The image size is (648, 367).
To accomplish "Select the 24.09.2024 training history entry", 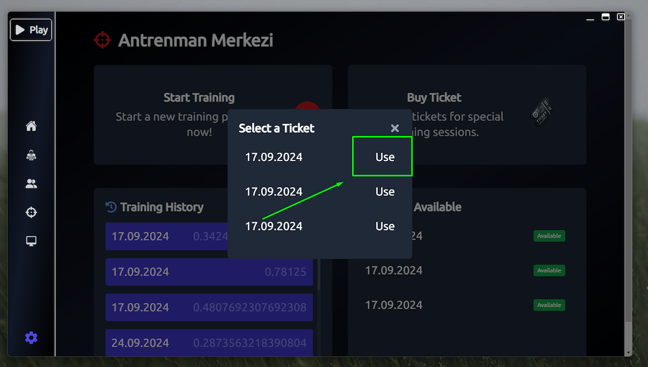I will point(209,343).
